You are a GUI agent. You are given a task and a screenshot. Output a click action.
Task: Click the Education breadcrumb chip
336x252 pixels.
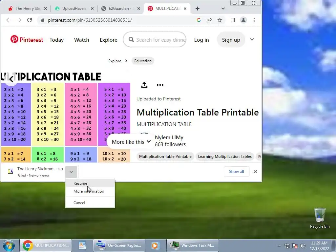143,61
